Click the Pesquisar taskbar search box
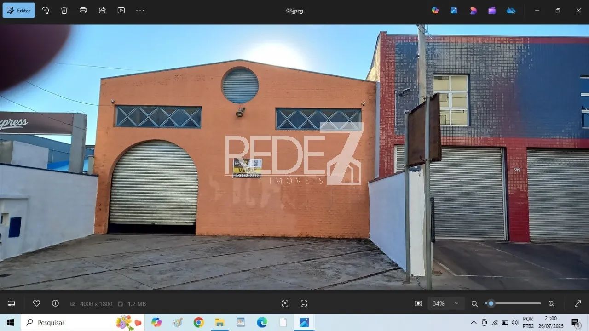 click(x=83, y=322)
